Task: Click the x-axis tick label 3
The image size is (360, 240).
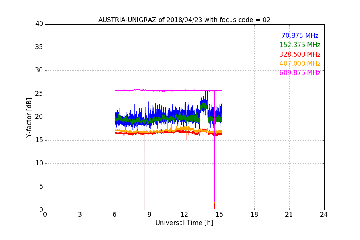Action: (80, 215)
